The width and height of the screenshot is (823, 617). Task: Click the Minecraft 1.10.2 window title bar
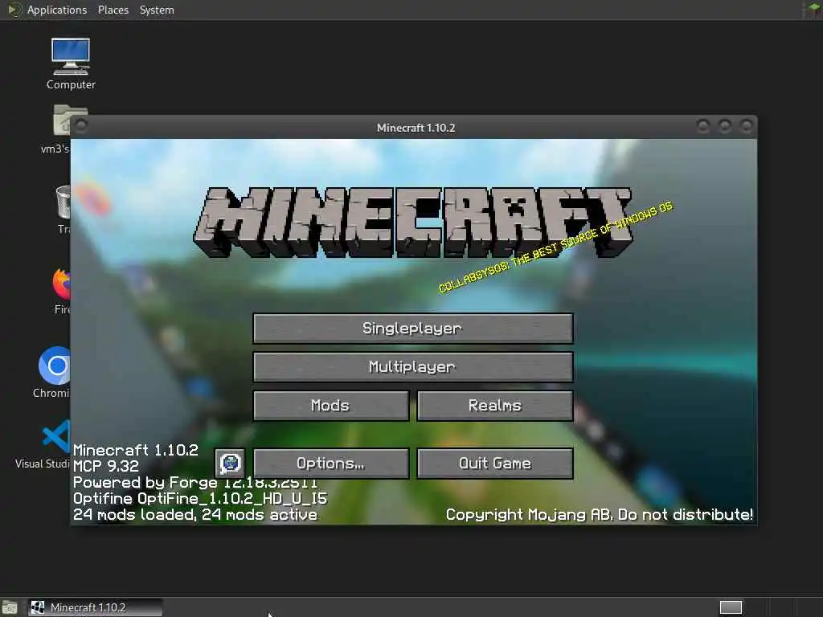click(416, 128)
